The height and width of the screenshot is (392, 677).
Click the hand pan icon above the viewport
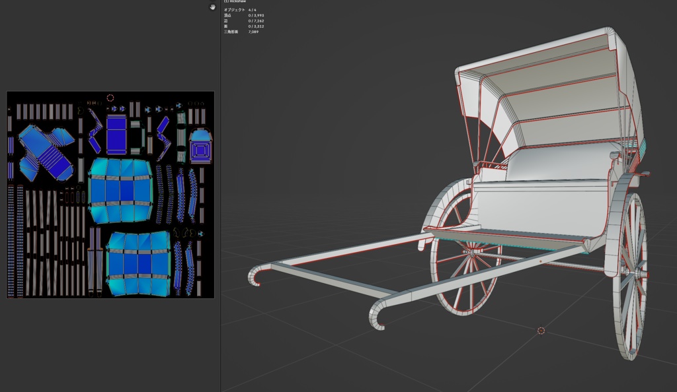tap(213, 7)
